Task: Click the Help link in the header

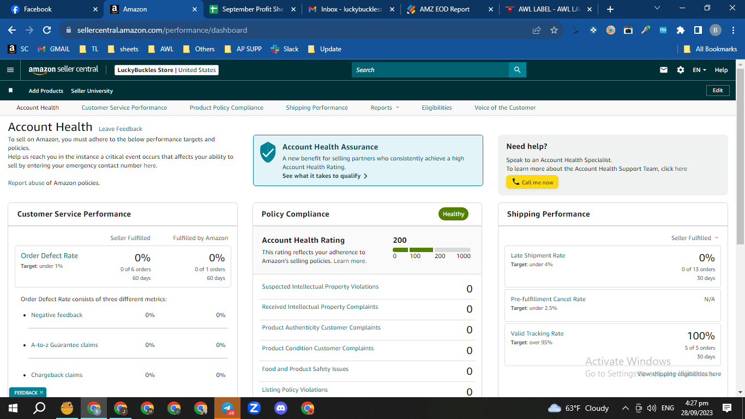Action: (x=721, y=70)
